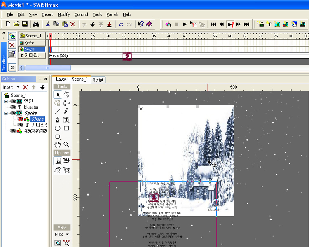Select the Layout : Scene_1 tab
The width and height of the screenshot is (309, 247).
[x=72, y=79]
